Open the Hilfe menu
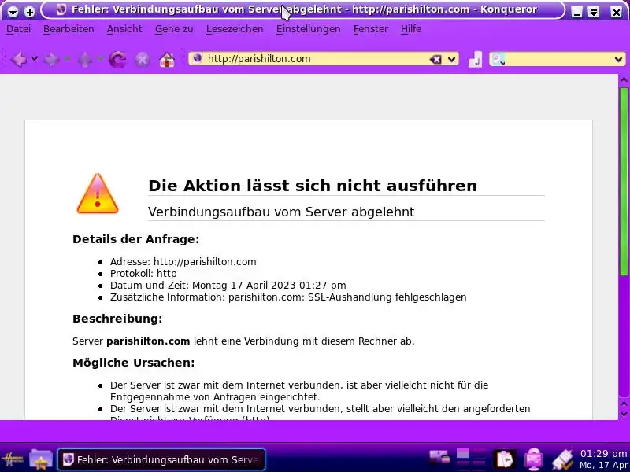The width and height of the screenshot is (630, 472). pyautogui.click(x=410, y=29)
